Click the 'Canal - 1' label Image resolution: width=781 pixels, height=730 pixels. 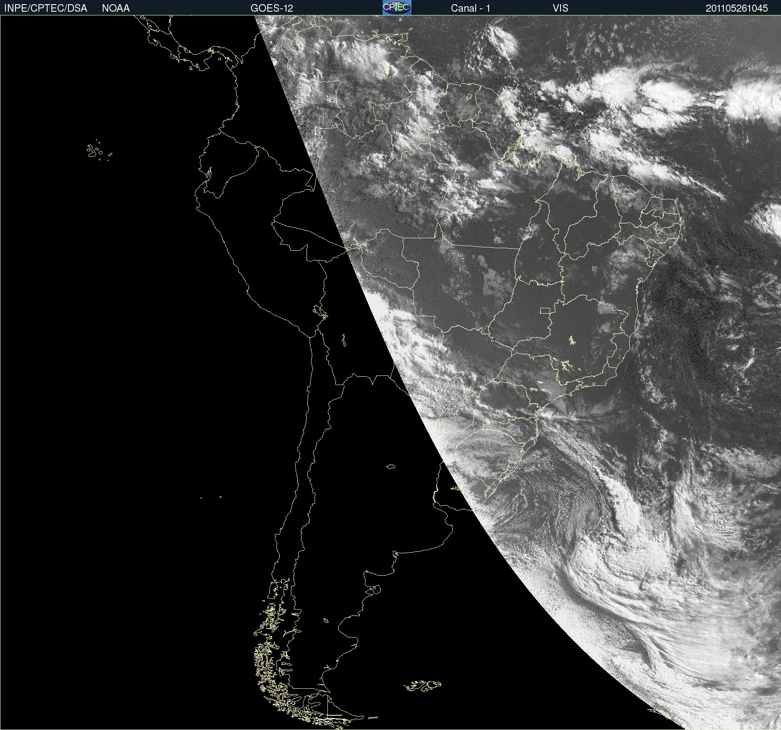pos(471,8)
